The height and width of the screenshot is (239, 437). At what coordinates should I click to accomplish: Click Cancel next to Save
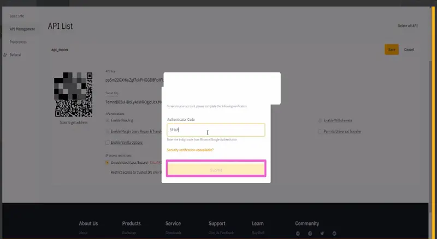click(409, 50)
